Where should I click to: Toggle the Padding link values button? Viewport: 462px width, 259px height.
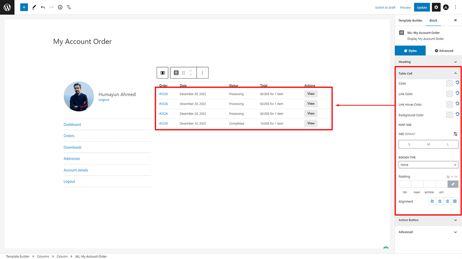pos(453,184)
